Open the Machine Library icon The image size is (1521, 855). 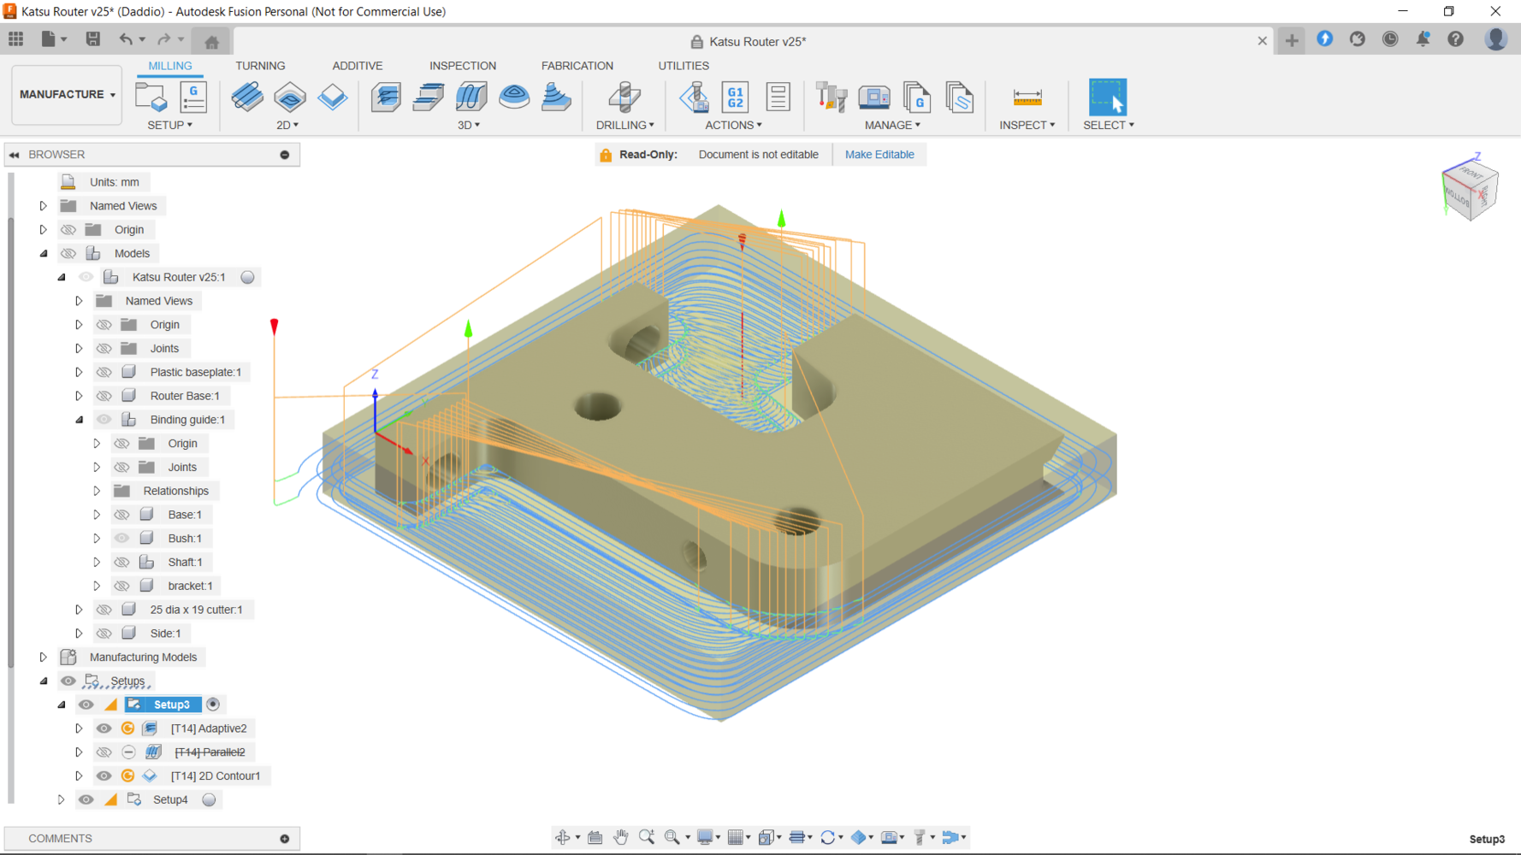pos(873,97)
